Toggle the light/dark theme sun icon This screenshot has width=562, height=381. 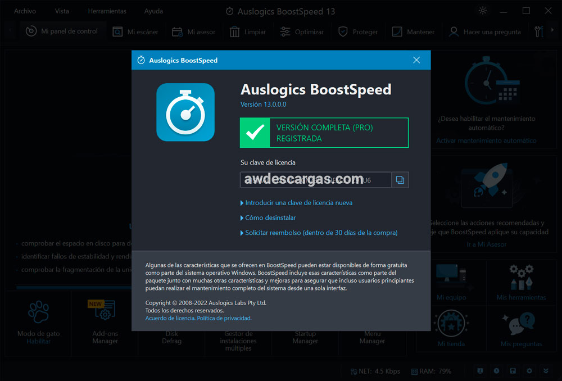(x=482, y=10)
